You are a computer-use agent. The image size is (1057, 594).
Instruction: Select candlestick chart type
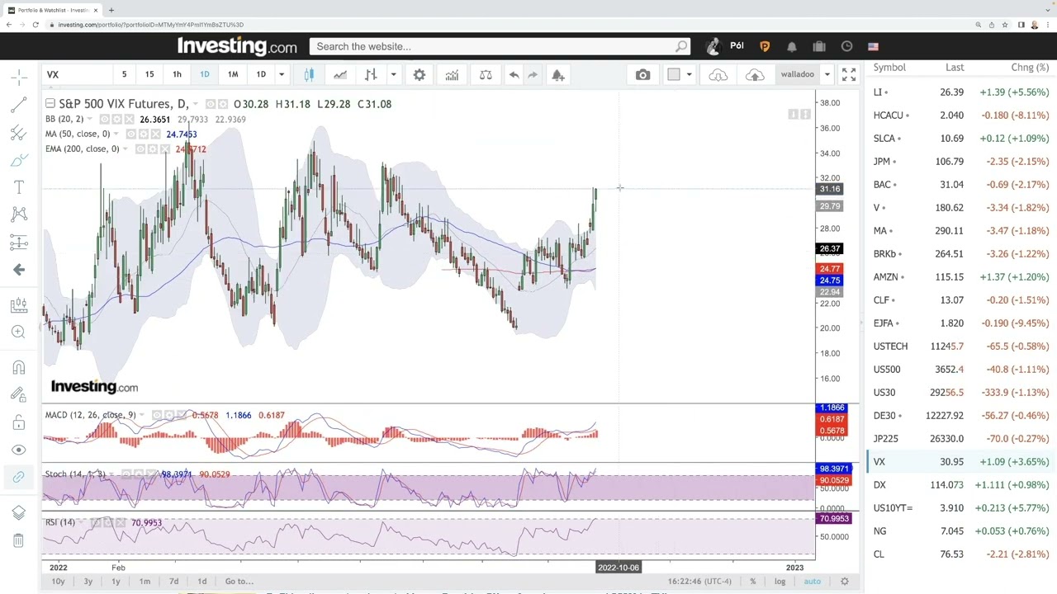[309, 75]
